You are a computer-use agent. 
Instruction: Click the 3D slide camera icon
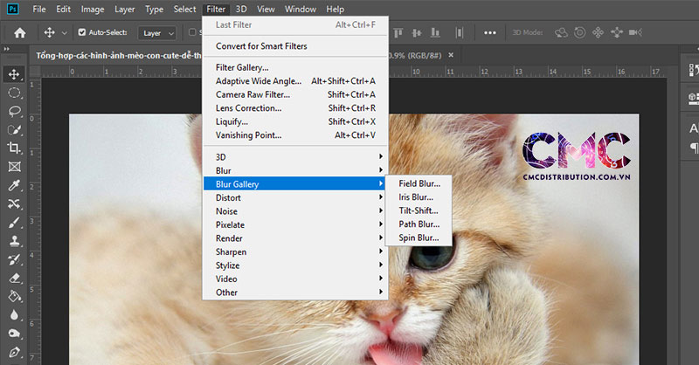(617, 32)
